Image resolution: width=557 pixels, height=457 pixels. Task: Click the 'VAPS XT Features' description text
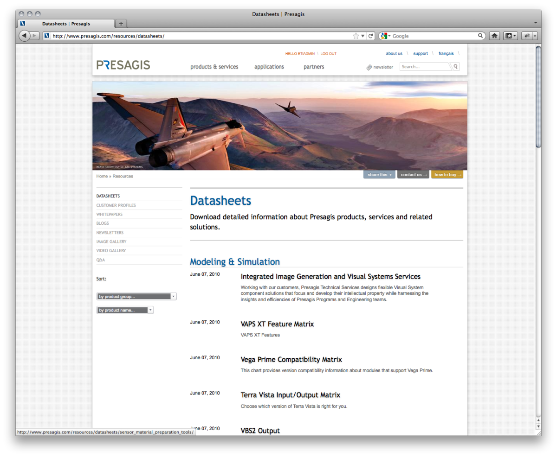pos(260,335)
